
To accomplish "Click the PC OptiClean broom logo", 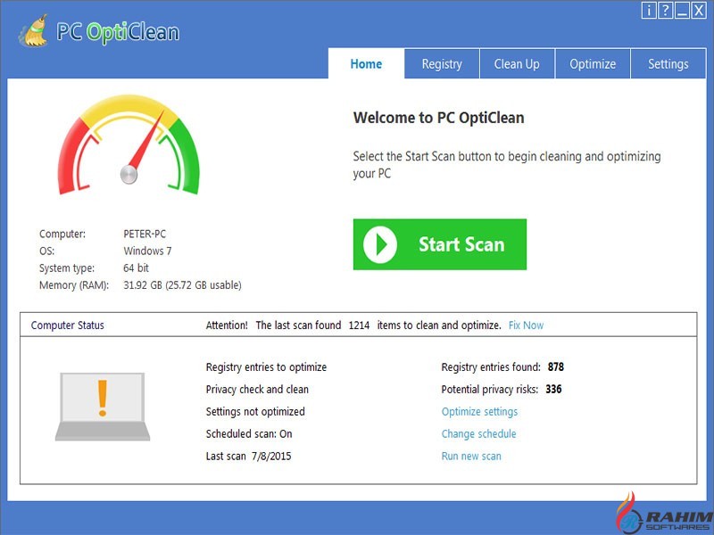I will tap(33, 31).
